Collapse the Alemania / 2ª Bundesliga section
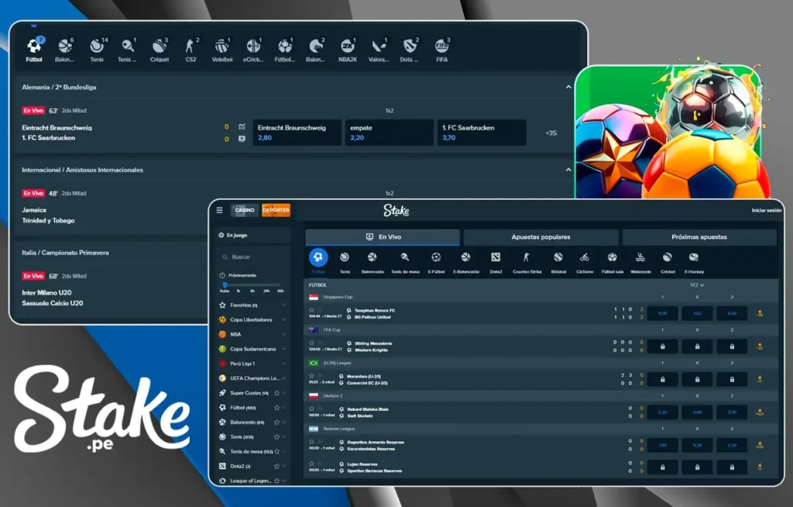 pos(568,88)
